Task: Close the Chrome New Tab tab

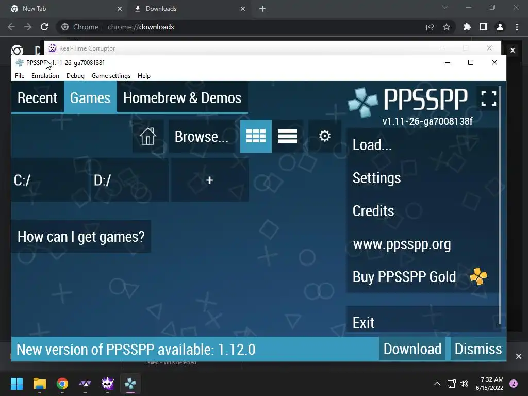Action: (120, 9)
